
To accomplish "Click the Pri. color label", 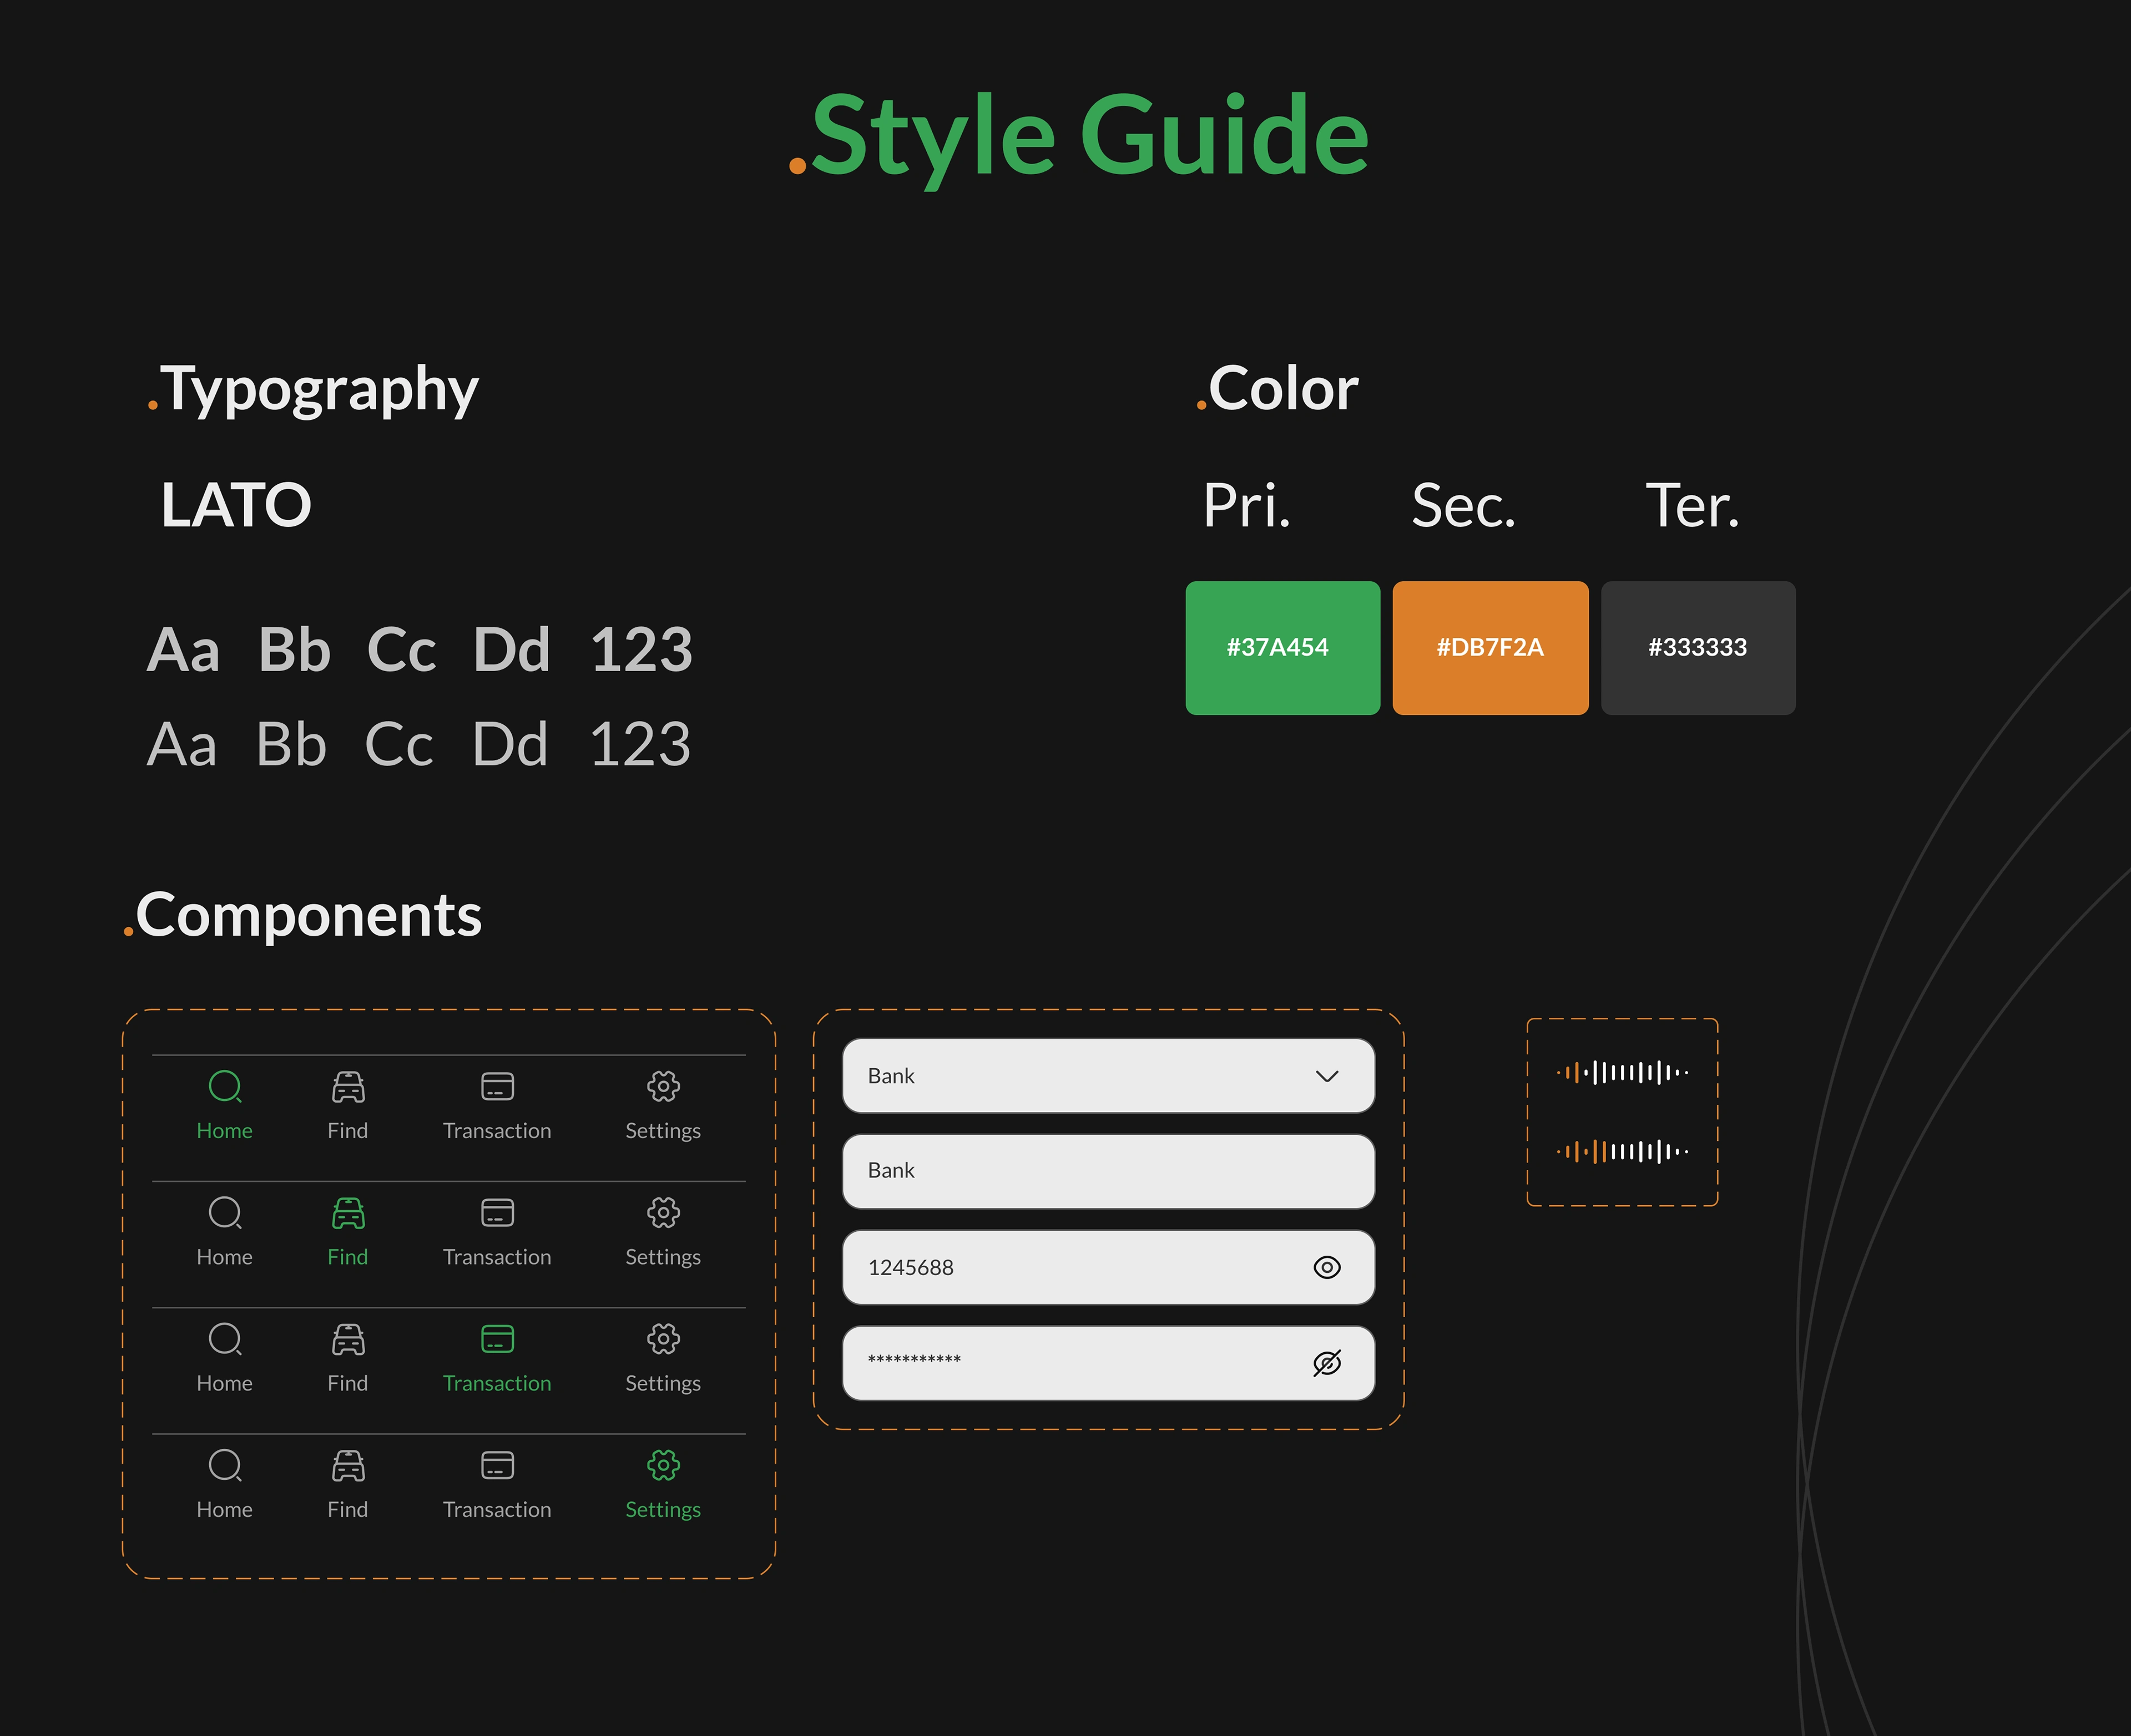I will tap(1246, 506).
